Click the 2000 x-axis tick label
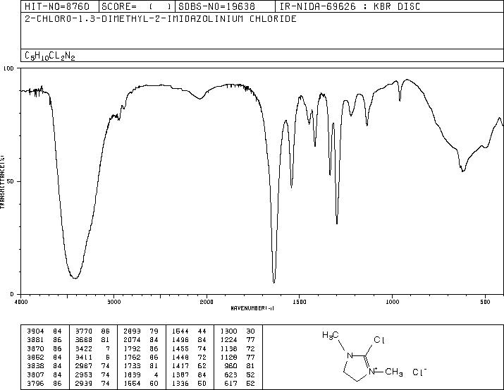 (x=207, y=302)
